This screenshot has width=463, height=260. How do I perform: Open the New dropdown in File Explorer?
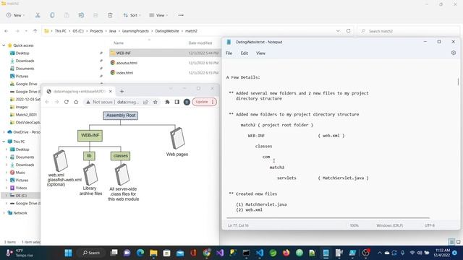pyautogui.click(x=16, y=15)
